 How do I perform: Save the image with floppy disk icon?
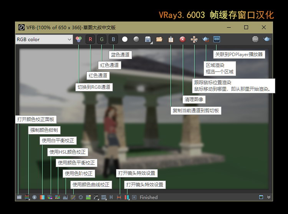click(148, 39)
